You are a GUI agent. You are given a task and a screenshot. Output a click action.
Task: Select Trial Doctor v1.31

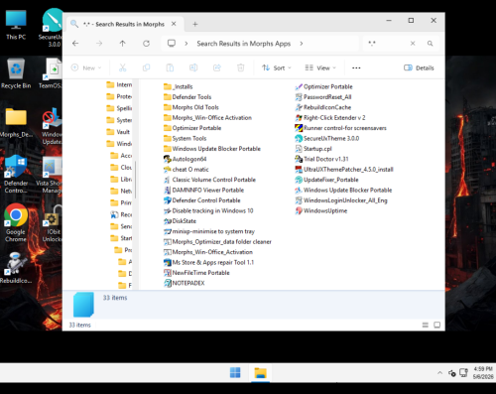click(x=321, y=159)
